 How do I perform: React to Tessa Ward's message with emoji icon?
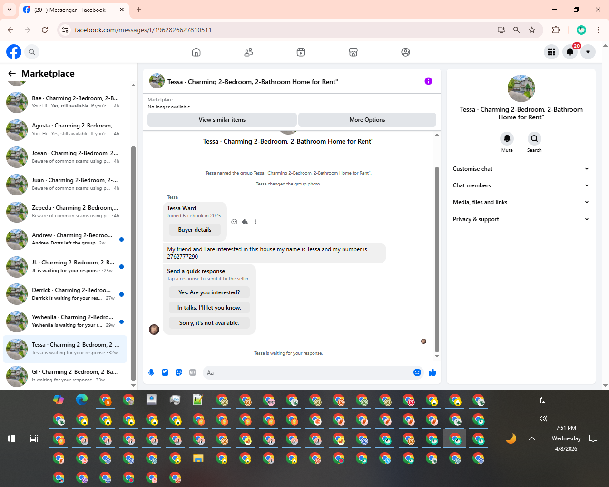[x=234, y=222]
